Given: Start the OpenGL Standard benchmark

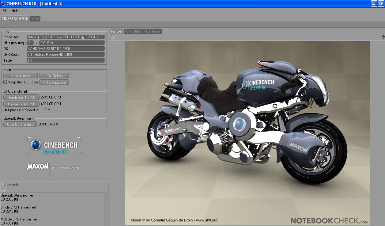Looking at the screenshot, I should (x=20, y=124).
